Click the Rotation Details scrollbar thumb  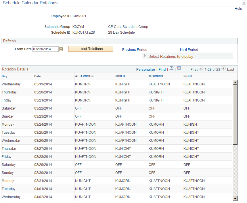click(235, 114)
